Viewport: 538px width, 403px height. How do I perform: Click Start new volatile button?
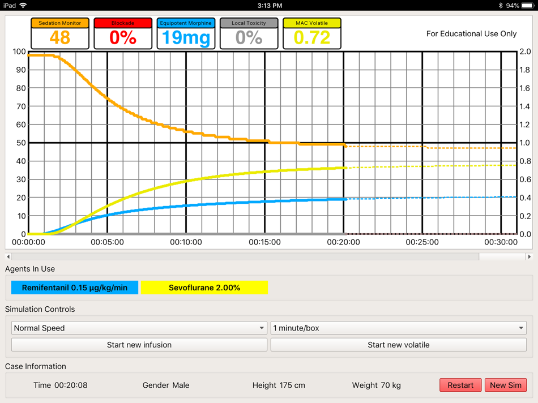point(398,345)
